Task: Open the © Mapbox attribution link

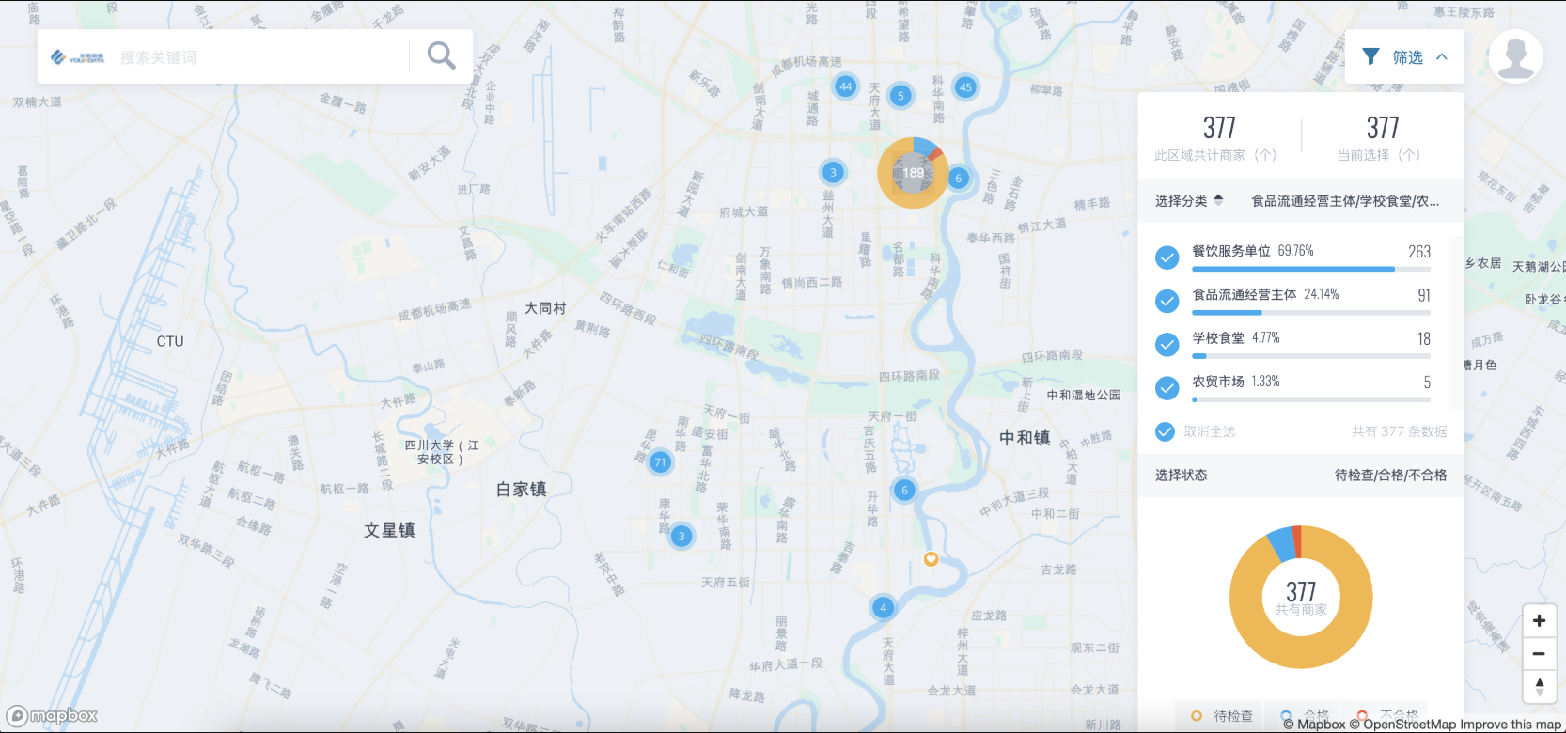Action: (1314, 725)
